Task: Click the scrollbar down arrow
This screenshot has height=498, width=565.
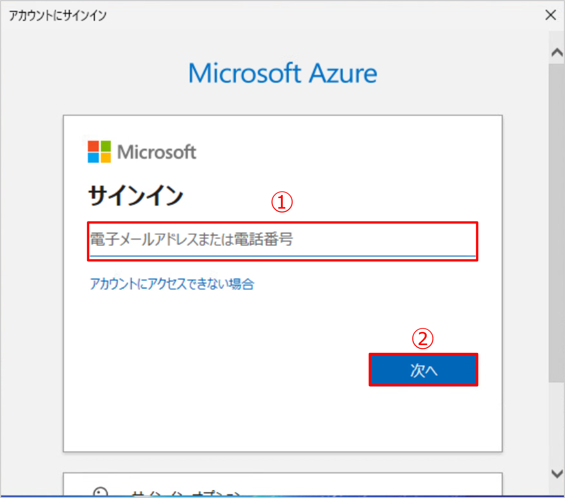Action: pyautogui.click(x=557, y=474)
